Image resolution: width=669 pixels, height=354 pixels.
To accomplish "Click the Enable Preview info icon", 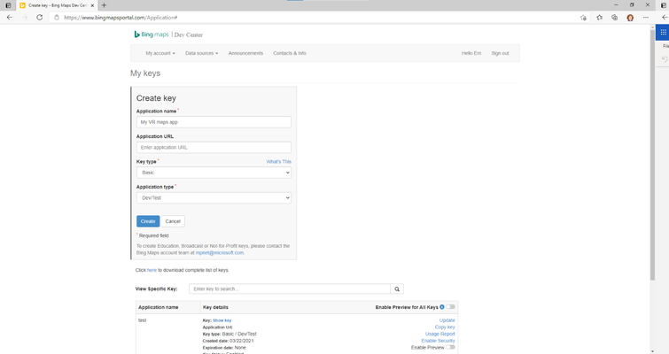I will 442,307.
